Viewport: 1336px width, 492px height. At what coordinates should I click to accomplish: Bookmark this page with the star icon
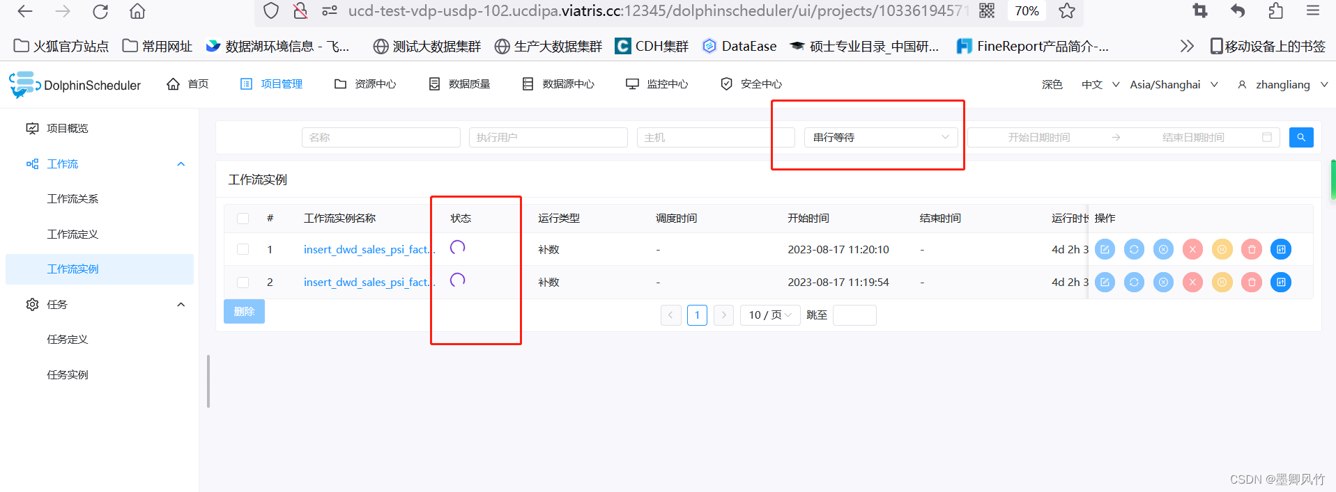pyautogui.click(x=1066, y=10)
